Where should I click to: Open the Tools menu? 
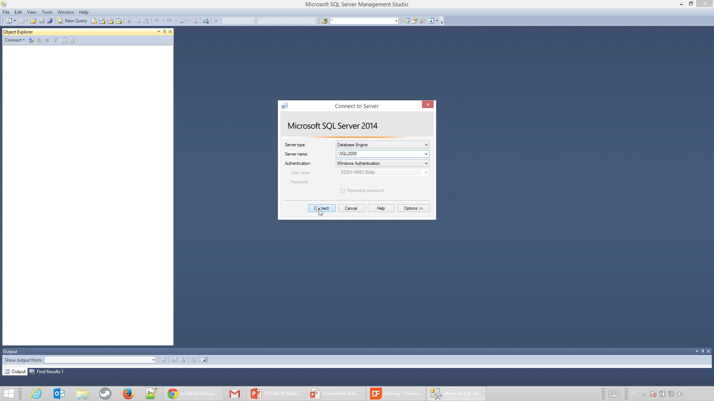pos(47,12)
